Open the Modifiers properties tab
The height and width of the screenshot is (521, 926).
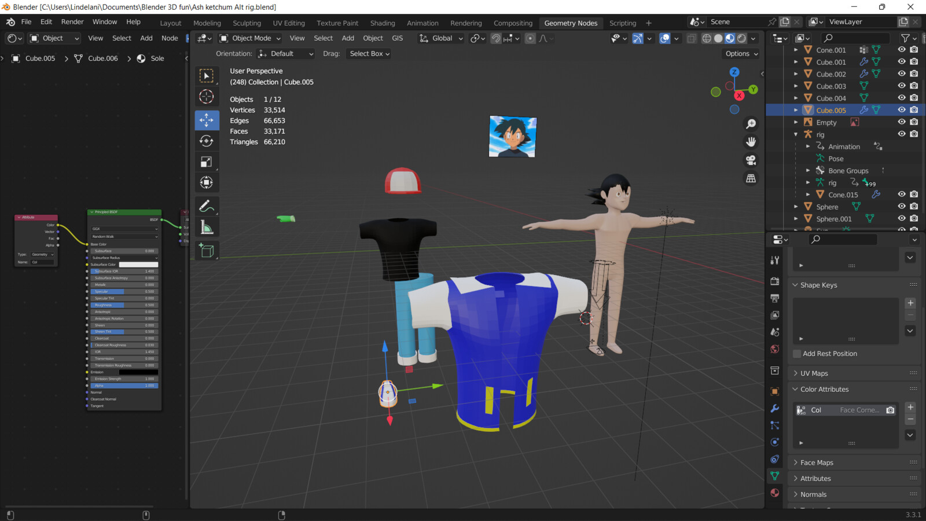tap(775, 409)
